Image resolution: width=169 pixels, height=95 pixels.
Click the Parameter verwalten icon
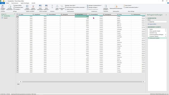(106, 6)
